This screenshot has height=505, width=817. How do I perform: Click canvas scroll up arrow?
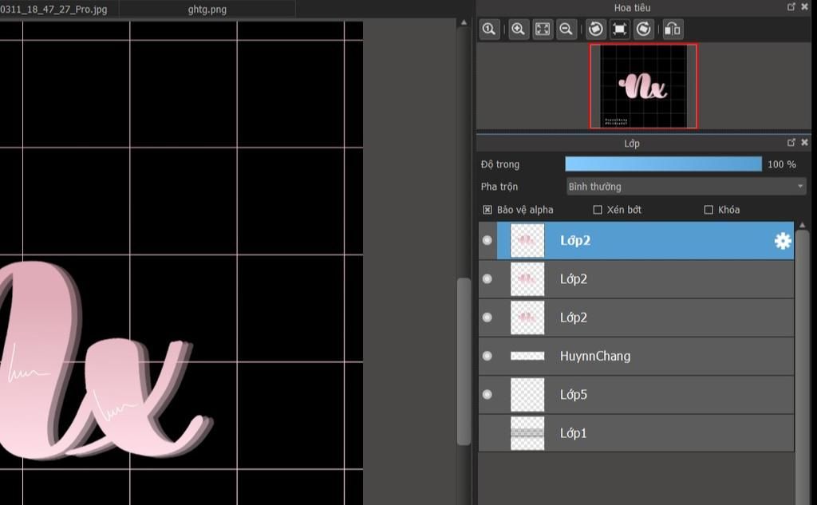(464, 22)
